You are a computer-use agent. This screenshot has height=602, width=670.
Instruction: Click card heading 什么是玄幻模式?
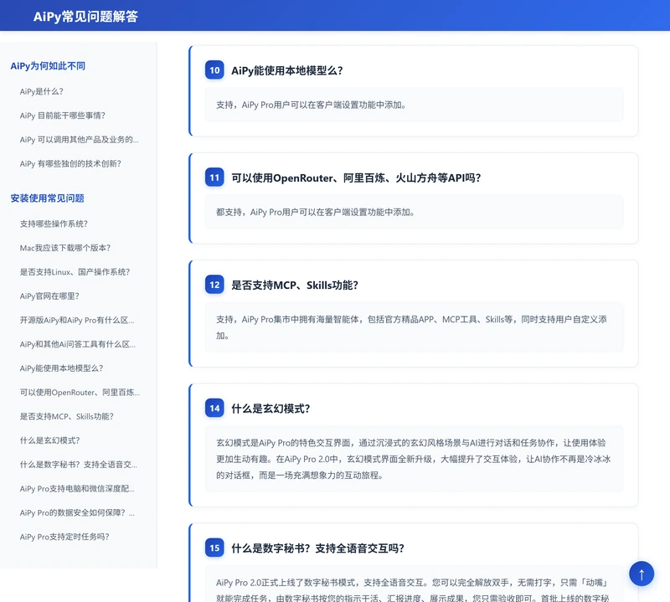[x=271, y=409]
